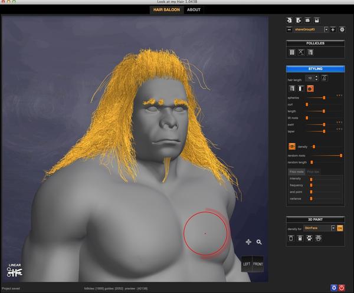The height and width of the screenshot is (293, 354).
Task: Click the shaveGroup#3 name field
Action: click(309, 29)
